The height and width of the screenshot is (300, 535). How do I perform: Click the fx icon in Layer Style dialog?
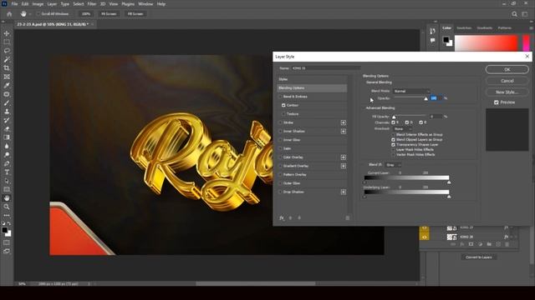[282, 218]
